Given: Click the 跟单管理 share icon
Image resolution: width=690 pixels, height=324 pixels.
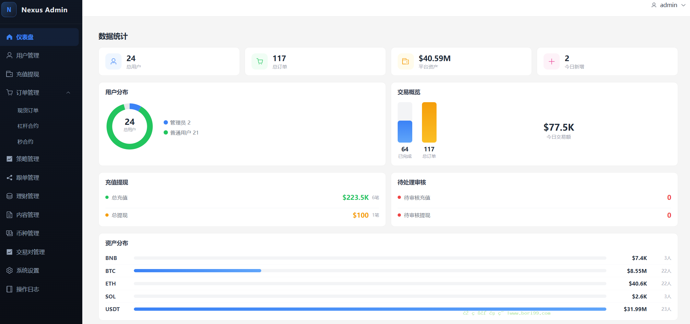Looking at the screenshot, I should 9,178.
